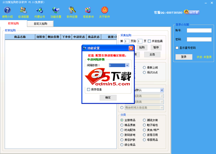Click the 咨询客服 people icon
The height and width of the screenshot is (154, 216).
pyautogui.click(x=23, y=10)
